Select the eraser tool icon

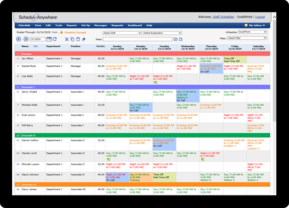pyautogui.click(x=84, y=39)
